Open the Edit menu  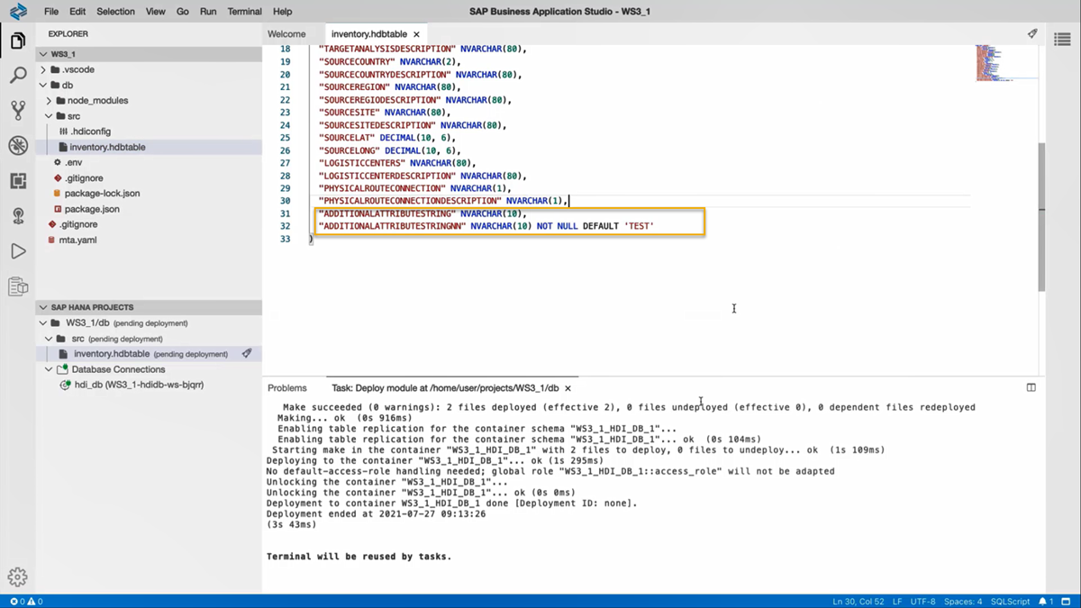[x=77, y=12]
